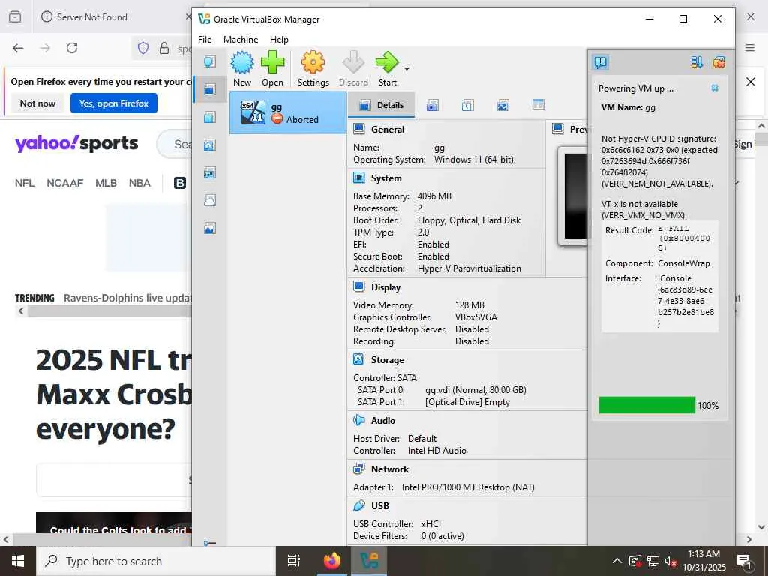768x576 pixels.
Task: Open the Activity monitor tab icon
Action: pyautogui.click(x=503, y=105)
